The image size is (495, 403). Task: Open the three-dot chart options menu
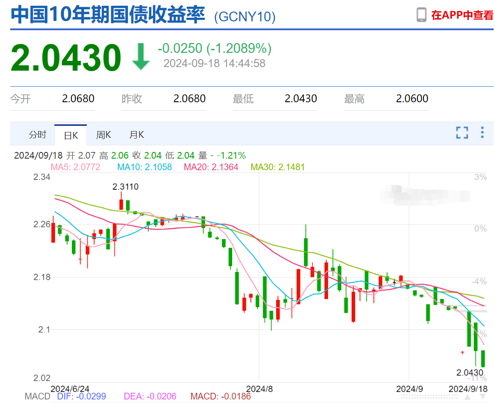coord(482,132)
